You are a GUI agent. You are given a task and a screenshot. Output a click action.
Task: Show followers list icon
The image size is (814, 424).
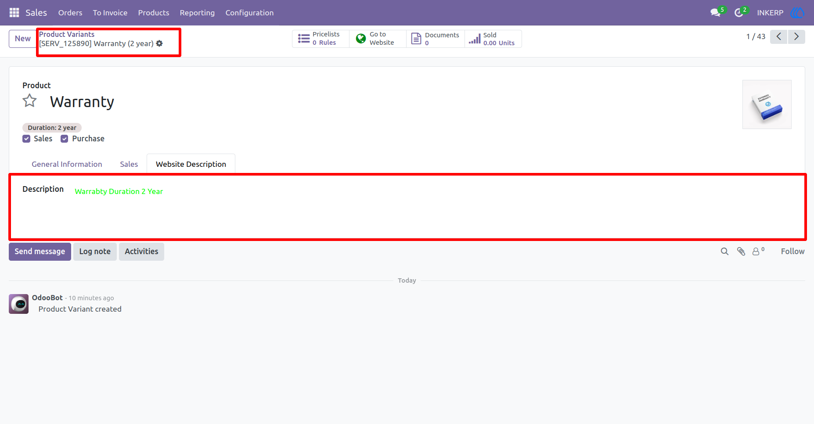[x=758, y=252]
